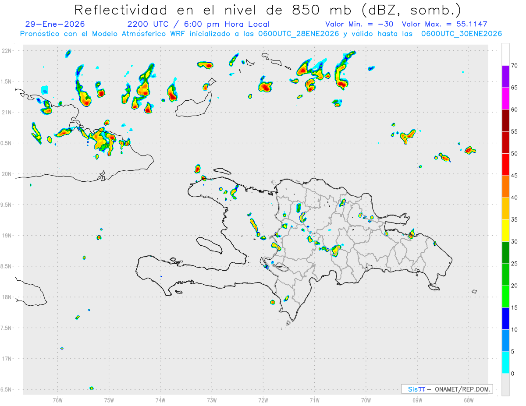
Task: Click the colorbar value label '65'
Action: click(x=515, y=88)
